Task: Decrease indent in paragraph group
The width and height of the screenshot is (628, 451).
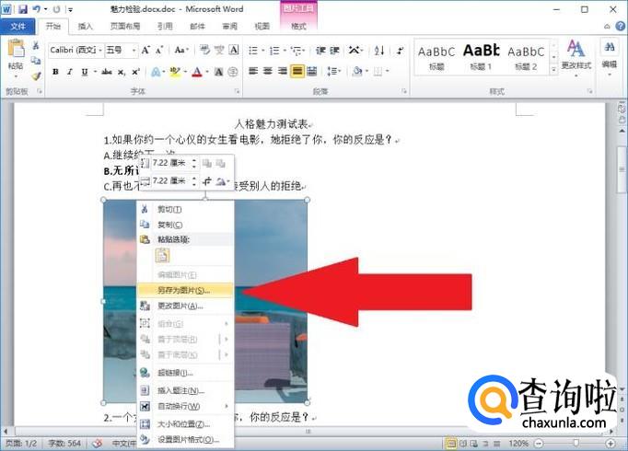Action: coord(320,51)
